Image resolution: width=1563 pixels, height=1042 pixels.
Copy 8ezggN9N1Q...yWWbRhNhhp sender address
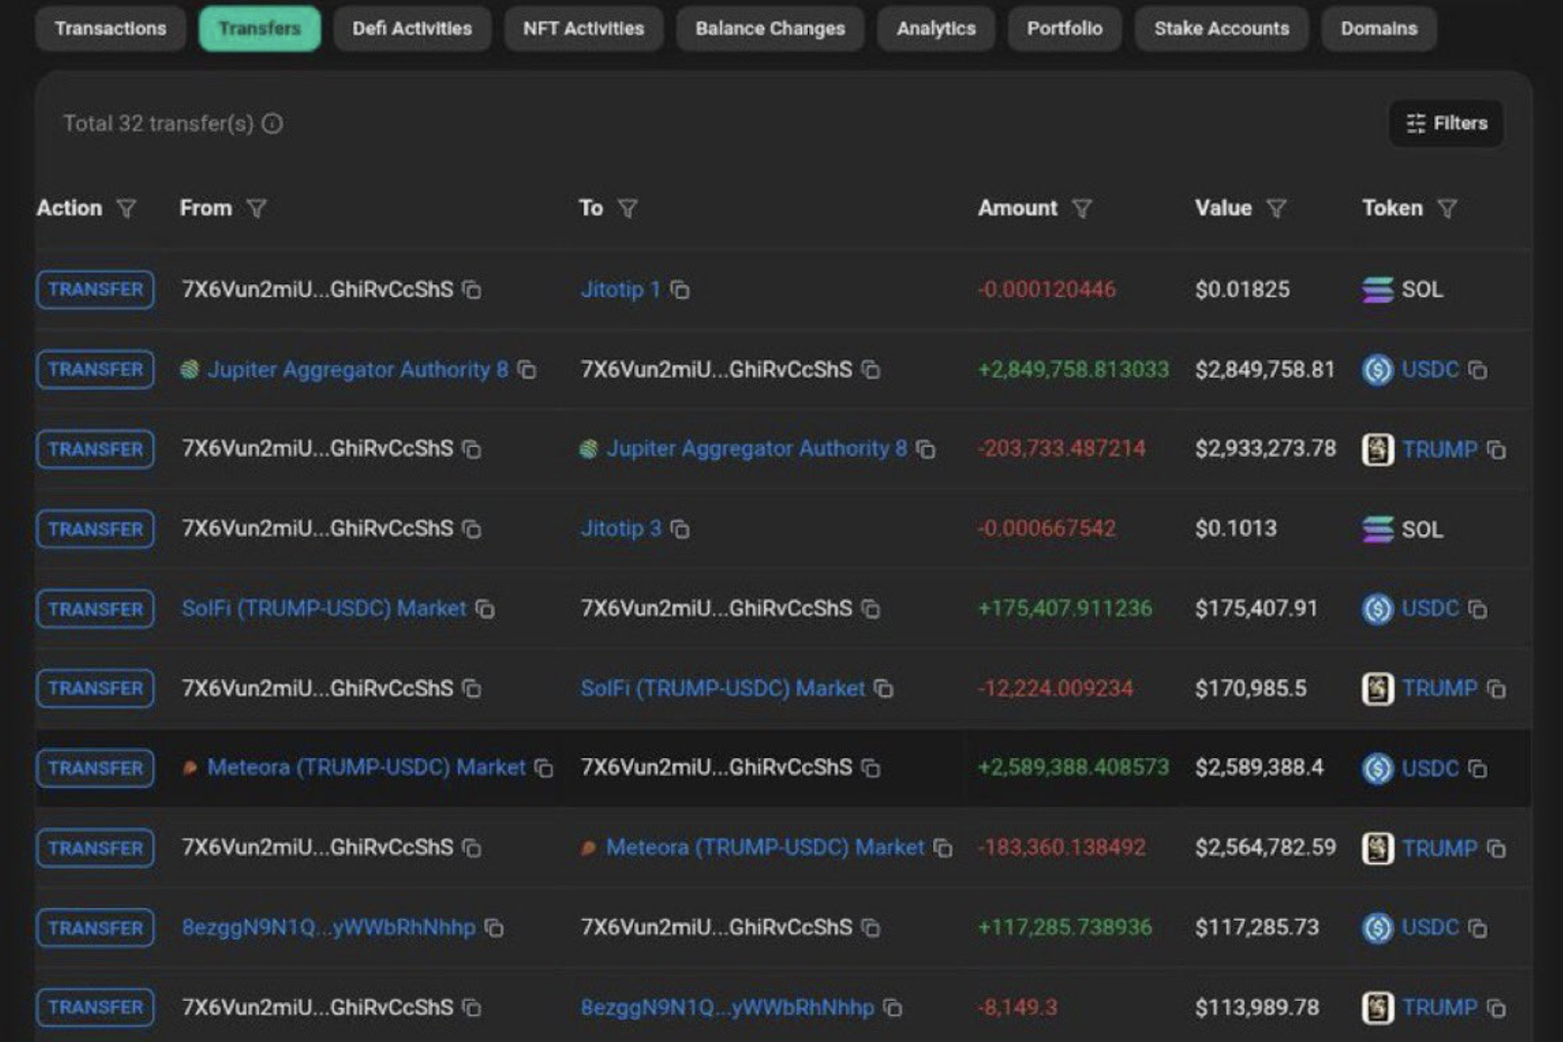pos(494,928)
